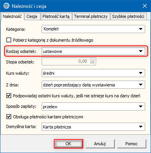Image resolution: width=151 pixels, height=153 pixels.
Task: Enable Pobierz kategorię z dokumentu źródłowego checkbox
Action: [9, 40]
